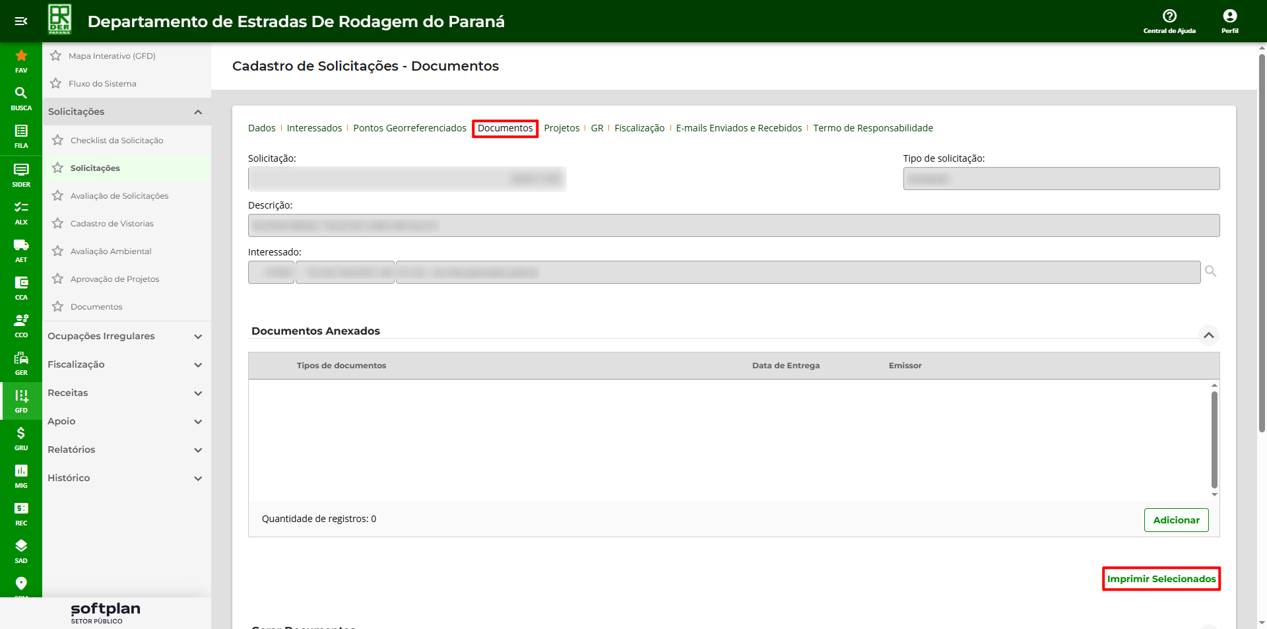Image resolution: width=1267 pixels, height=629 pixels.
Task: Open the FAV favorites sidebar icon
Action: [21, 61]
